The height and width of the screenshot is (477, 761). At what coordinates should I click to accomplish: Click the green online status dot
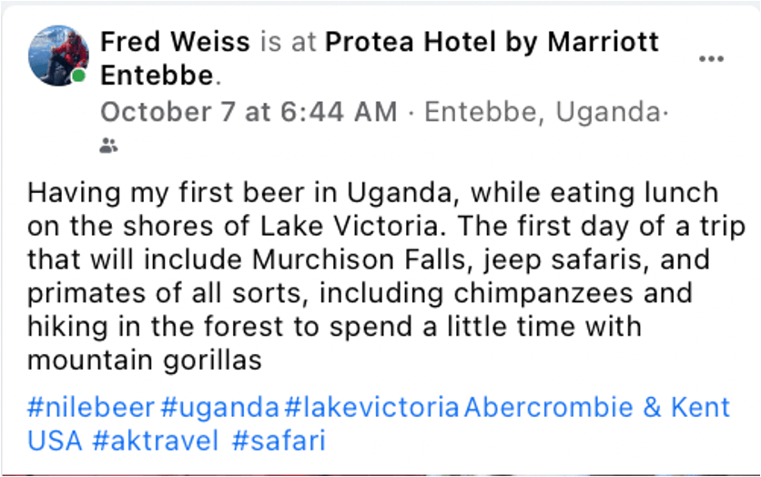79,76
